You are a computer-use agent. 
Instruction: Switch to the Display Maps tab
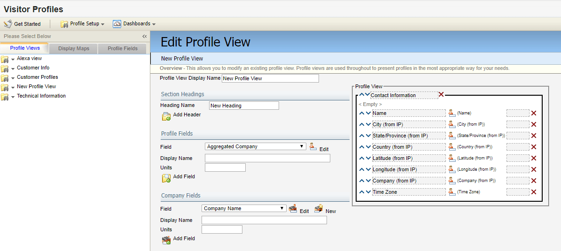tap(74, 48)
